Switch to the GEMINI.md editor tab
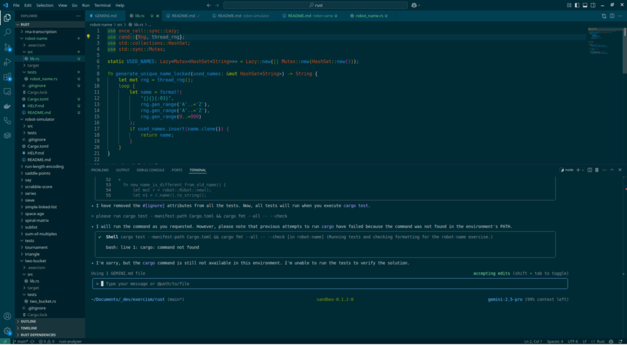The width and height of the screenshot is (627, 345). click(105, 15)
